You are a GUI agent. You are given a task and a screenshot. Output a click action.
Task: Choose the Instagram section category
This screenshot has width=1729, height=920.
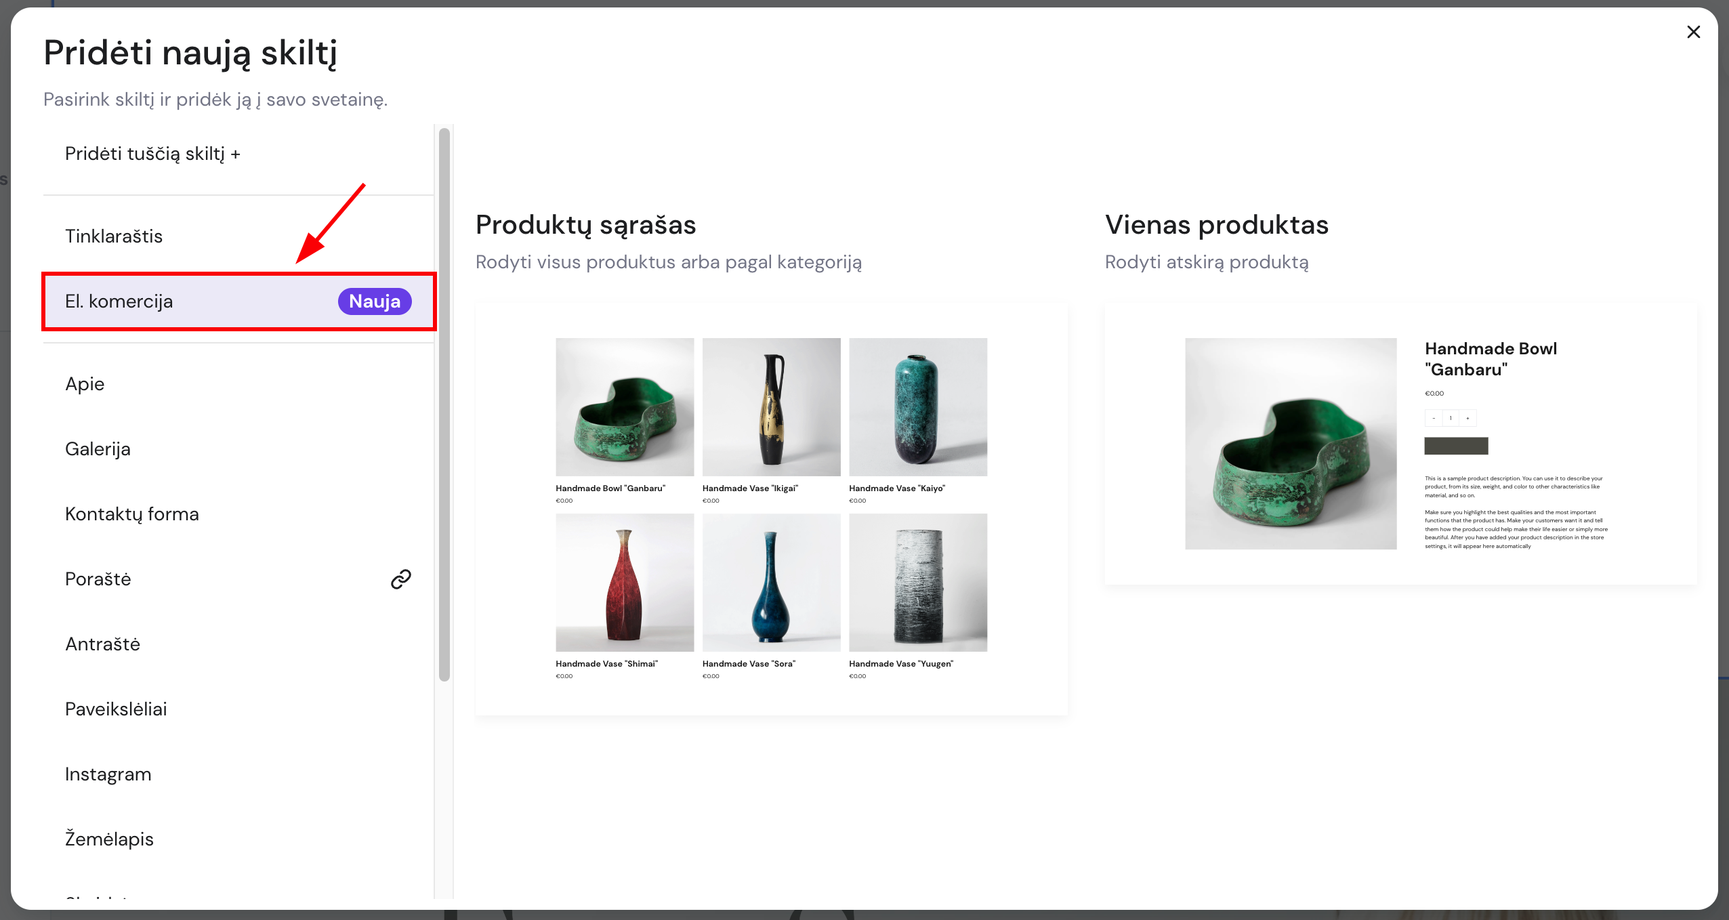pos(108,774)
